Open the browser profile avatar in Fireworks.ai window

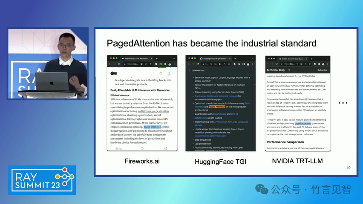(170, 64)
